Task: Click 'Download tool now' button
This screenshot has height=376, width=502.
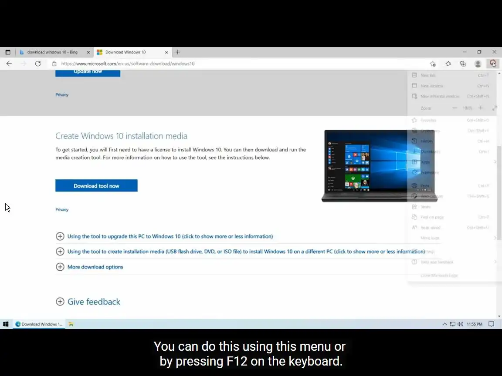Action: tap(96, 186)
